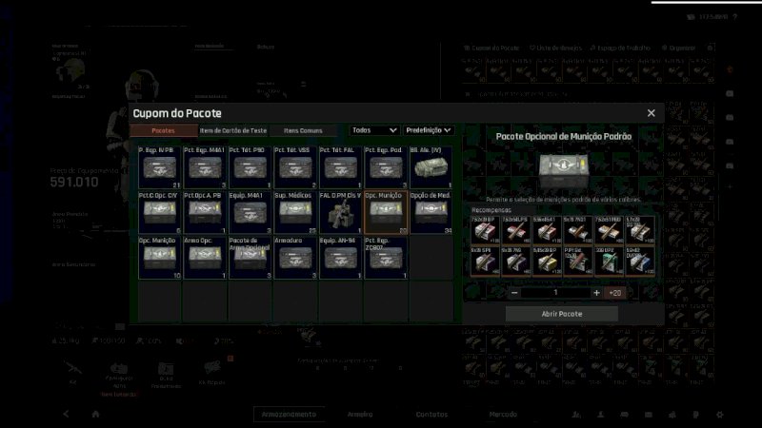Open the Todos filter dropdown
The width and height of the screenshot is (762, 428).
(x=374, y=130)
